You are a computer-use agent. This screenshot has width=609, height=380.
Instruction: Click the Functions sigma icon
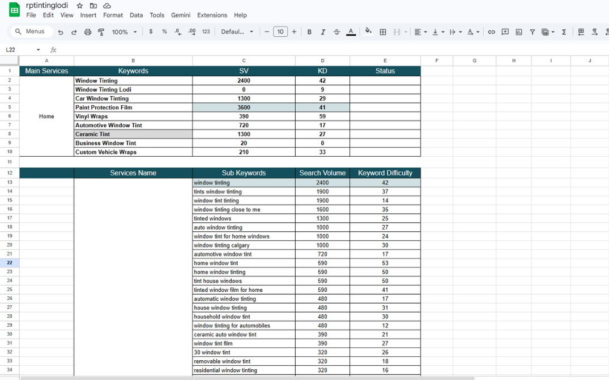(564, 32)
